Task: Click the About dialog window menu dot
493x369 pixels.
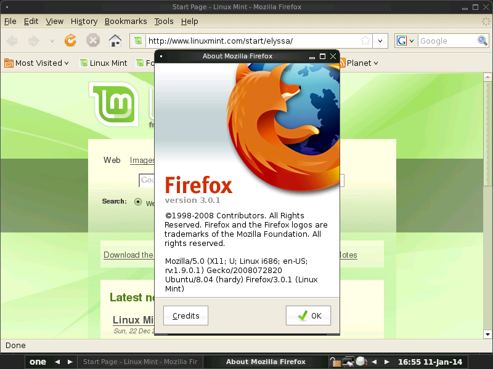Action: coord(161,56)
